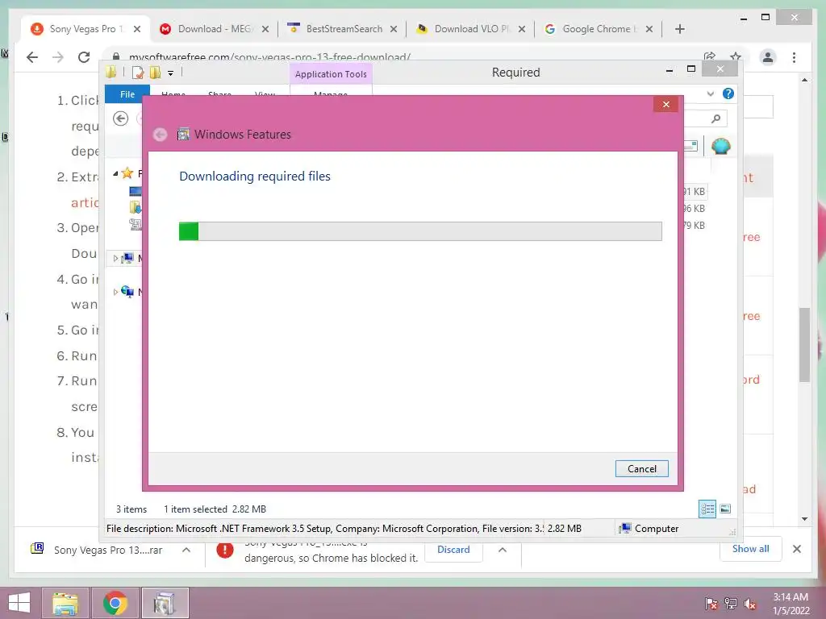Click Explorer folder icon in title bar

[x=111, y=72]
